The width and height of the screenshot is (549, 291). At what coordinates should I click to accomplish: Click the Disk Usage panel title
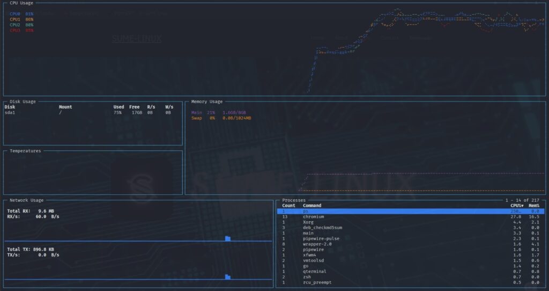coord(23,101)
